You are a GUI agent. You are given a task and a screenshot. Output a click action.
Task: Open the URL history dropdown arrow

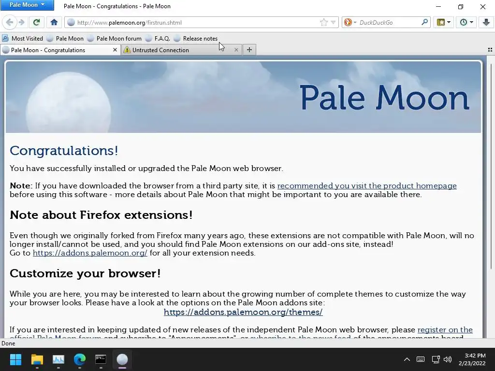coord(333,22)
